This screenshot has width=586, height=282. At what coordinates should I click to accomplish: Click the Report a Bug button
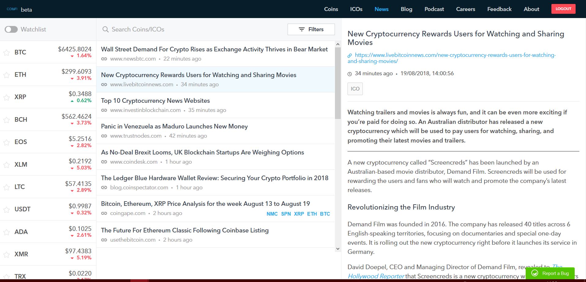[x=550, y=273]
